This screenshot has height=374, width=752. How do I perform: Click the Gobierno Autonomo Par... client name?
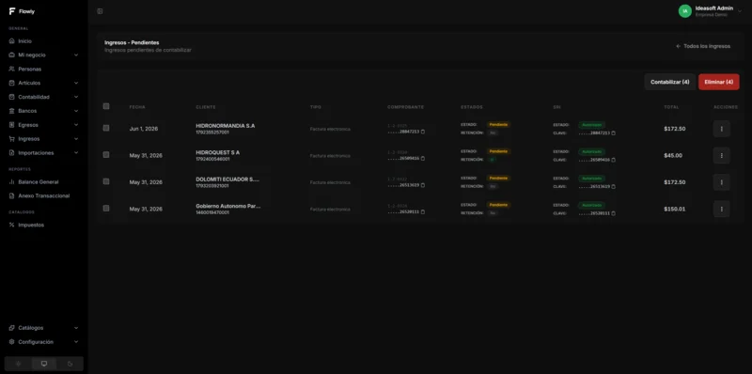pyautogui.click(x=228, y=206)
